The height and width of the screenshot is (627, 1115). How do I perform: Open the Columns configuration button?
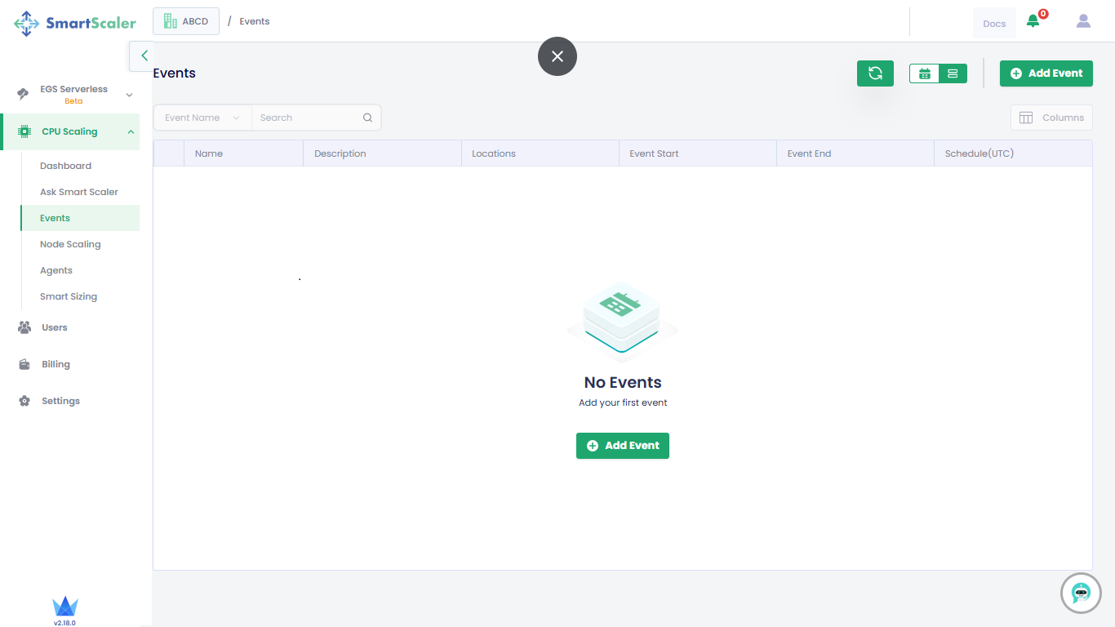click(x=1051, y=118)
